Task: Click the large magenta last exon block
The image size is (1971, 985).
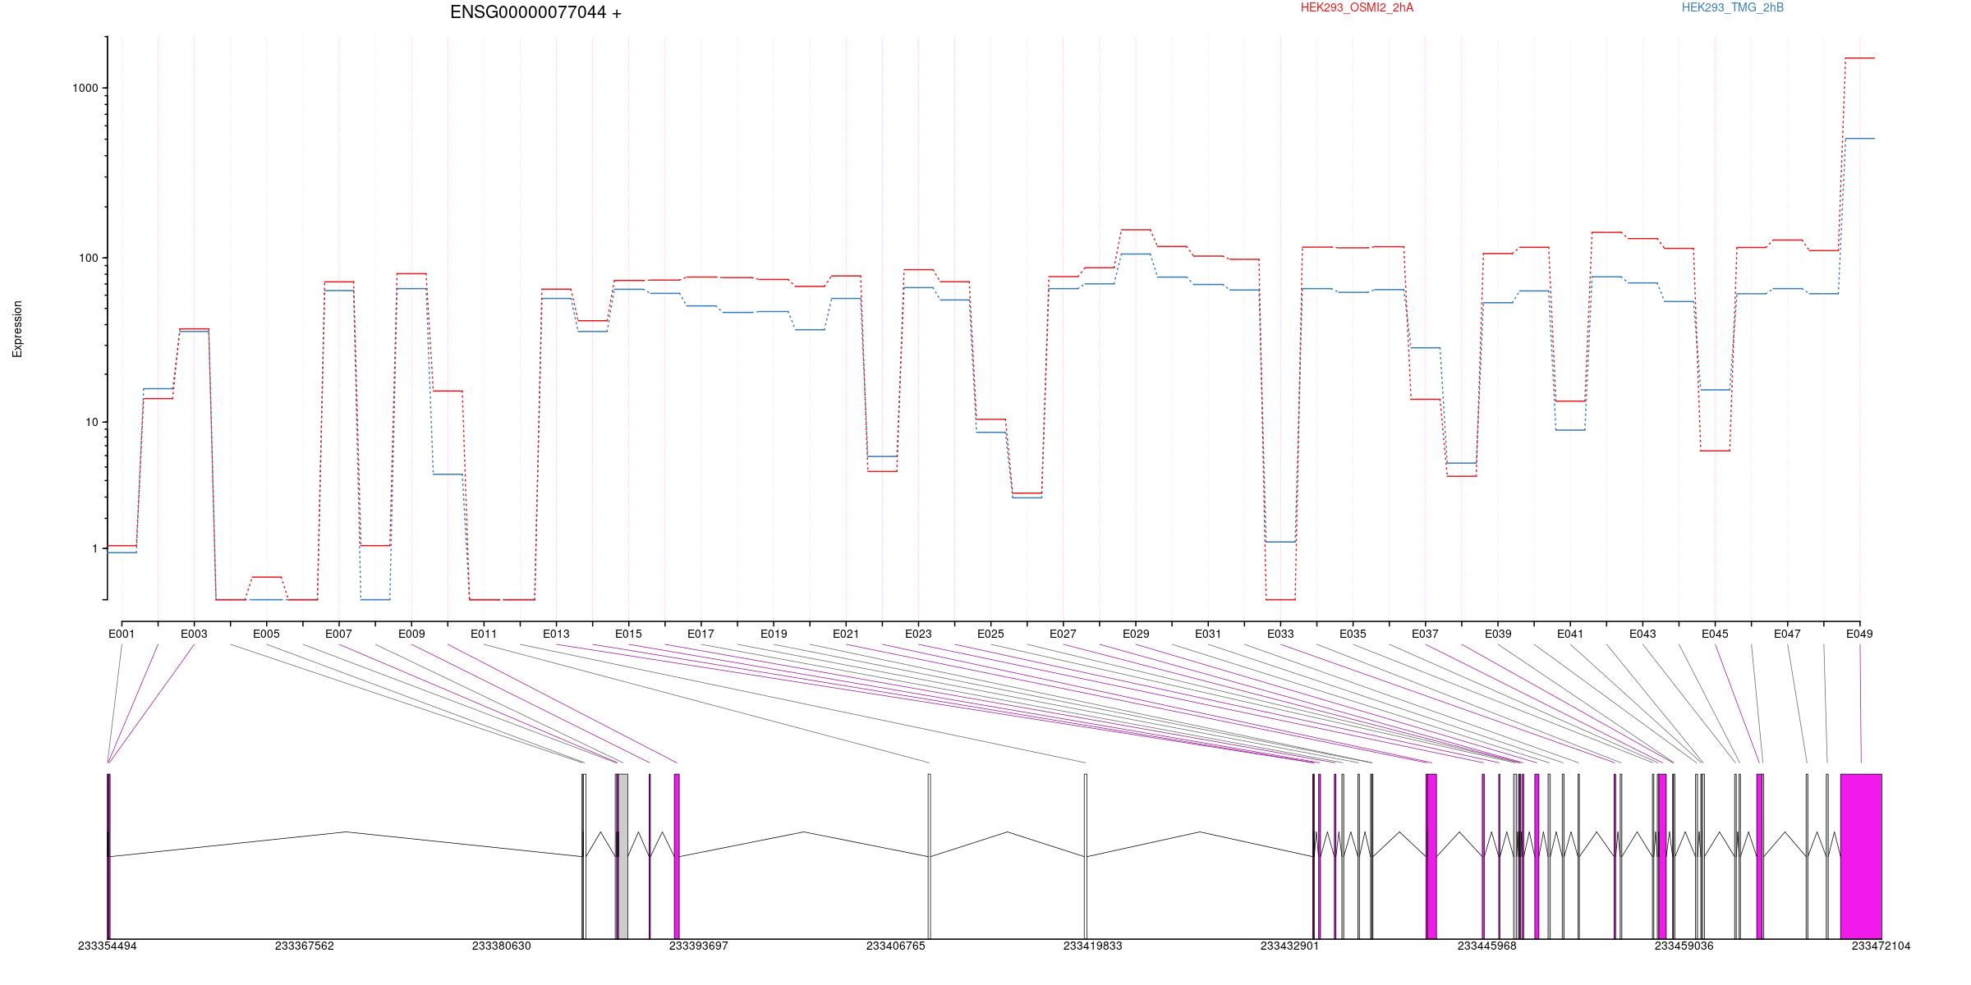Action: click(1861, 856)
